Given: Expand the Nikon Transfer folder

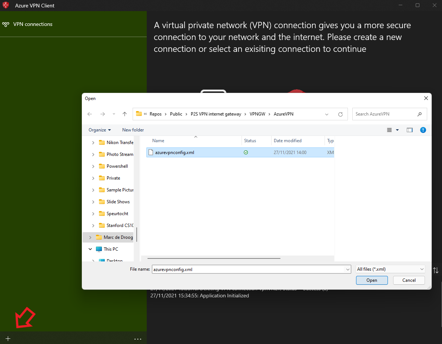Looking at the screenshot, I should tap(93, 143).
